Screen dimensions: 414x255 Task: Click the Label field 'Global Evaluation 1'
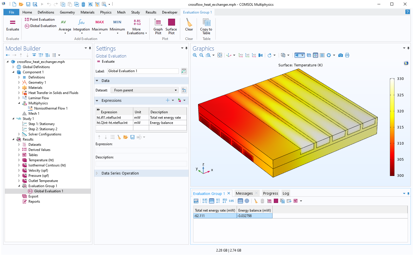[143, 71]
